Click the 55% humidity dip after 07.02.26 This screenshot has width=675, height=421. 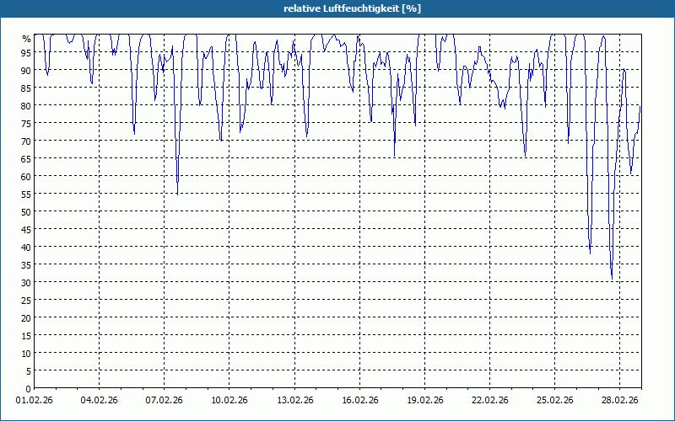[x=177, y=194]
